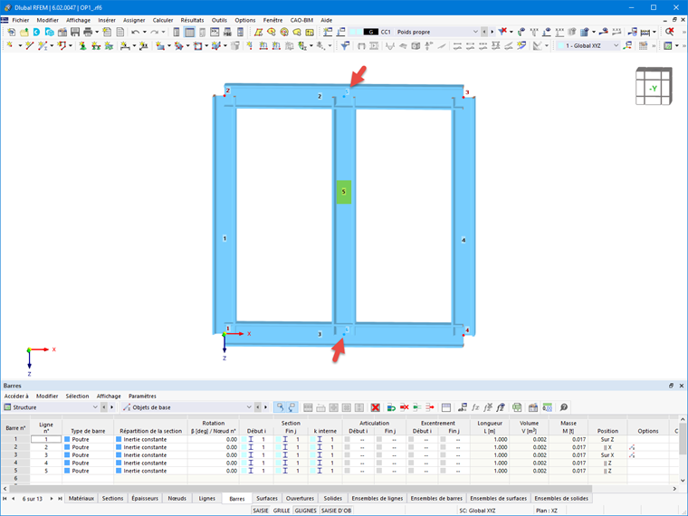Open the Fichier menu

21,20
